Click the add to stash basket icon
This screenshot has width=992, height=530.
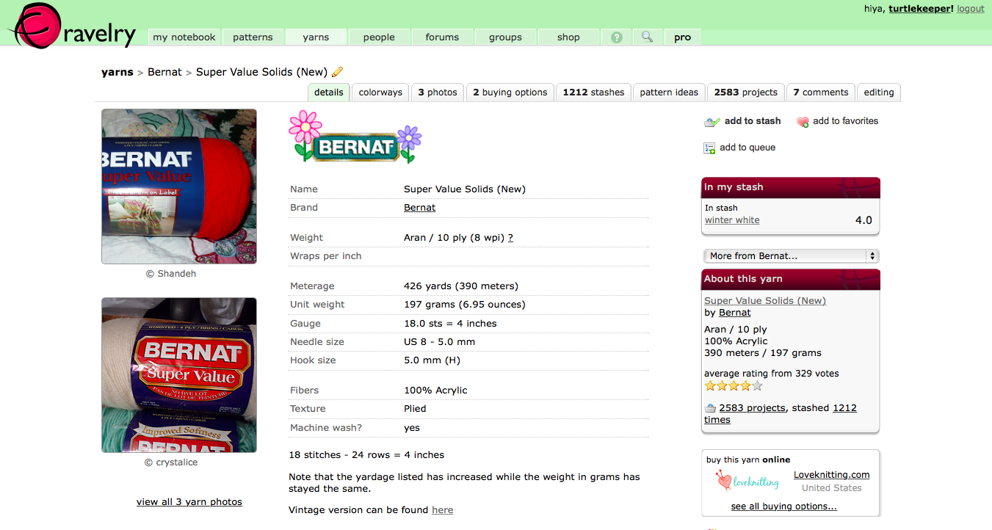click(712, 122)
